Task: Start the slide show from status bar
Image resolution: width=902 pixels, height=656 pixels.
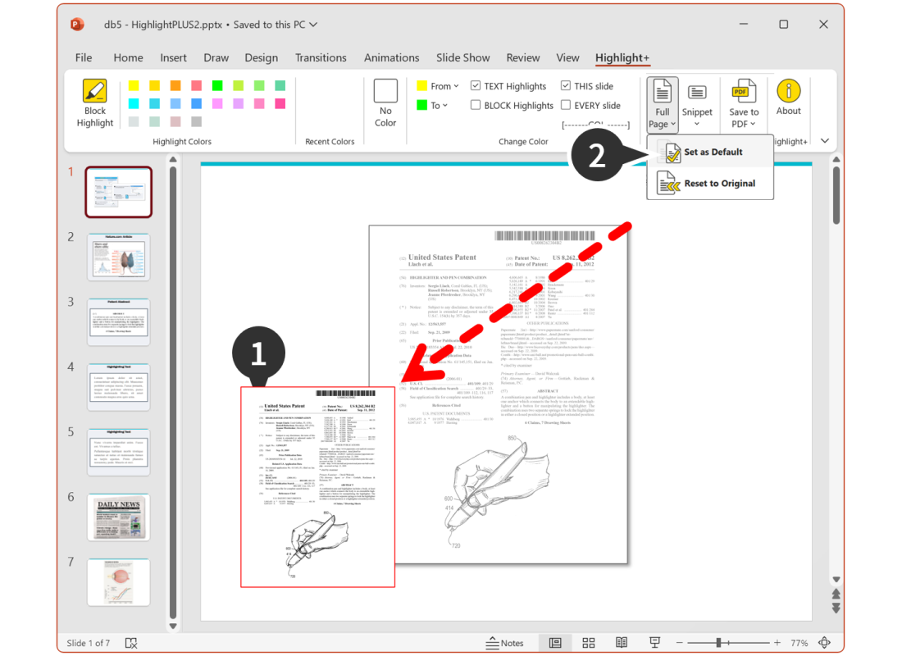Action: [x=654, y=643]
